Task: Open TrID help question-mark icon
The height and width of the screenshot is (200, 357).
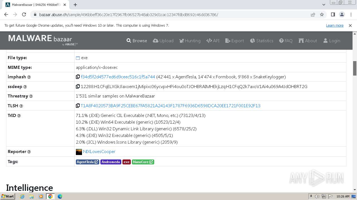Action: point(19,116)
